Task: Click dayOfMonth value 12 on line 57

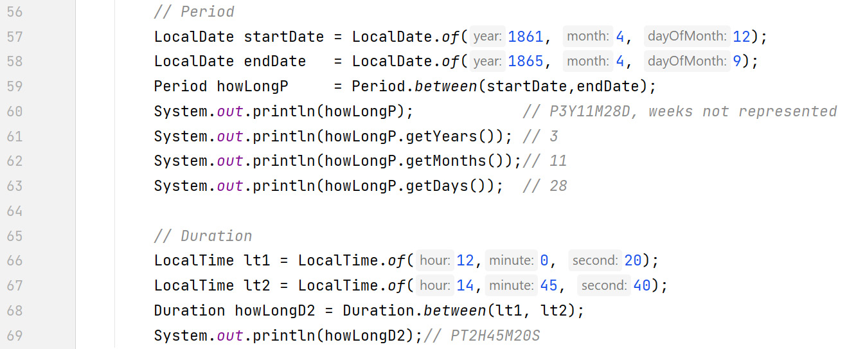Action: click(741, 37)
